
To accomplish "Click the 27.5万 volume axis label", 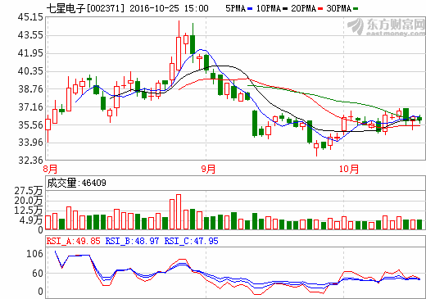I will coord(29,191).
